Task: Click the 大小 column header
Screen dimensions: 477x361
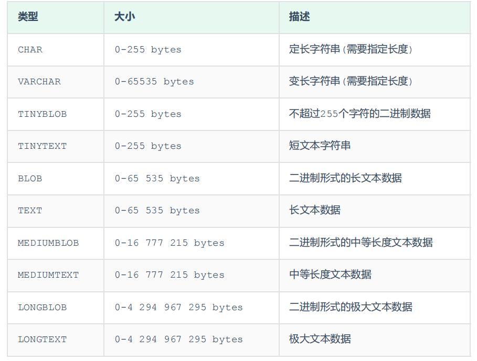Action: [x=124, y=17]
